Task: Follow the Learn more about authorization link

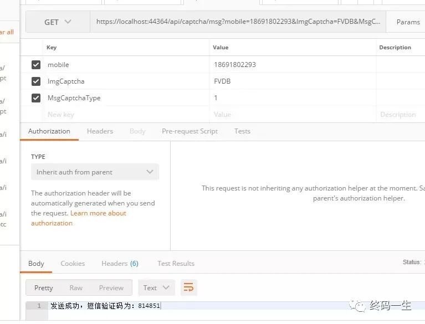Action: tap(79, 218)
